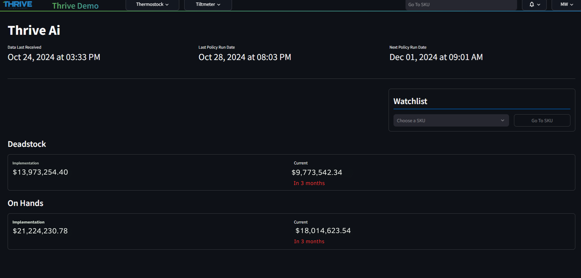The image size is (581, 278).
Task: Select the Data Last Received date value
Action: [54, 57]
